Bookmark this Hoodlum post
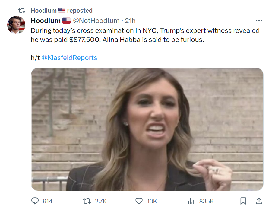272x213 pixels. coord(243,201)
